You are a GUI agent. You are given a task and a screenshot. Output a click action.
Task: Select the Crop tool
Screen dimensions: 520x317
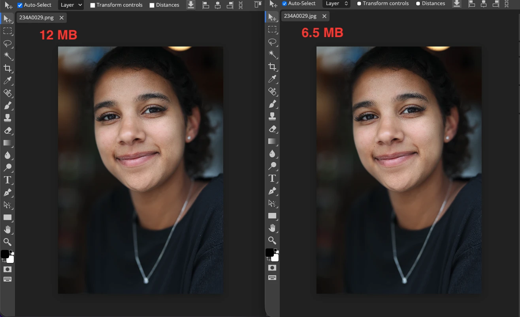[8, 68]
